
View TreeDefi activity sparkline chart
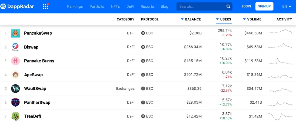(x=280, y=116)
